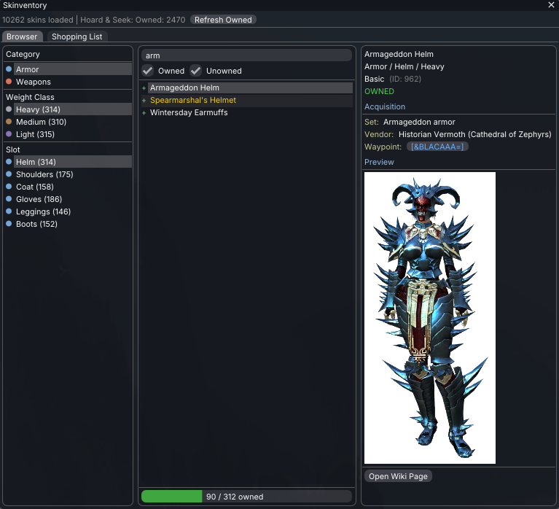Click the purple dot beside Light weight class
Viewport: 559px width, 509px height.
coord(9,134)
